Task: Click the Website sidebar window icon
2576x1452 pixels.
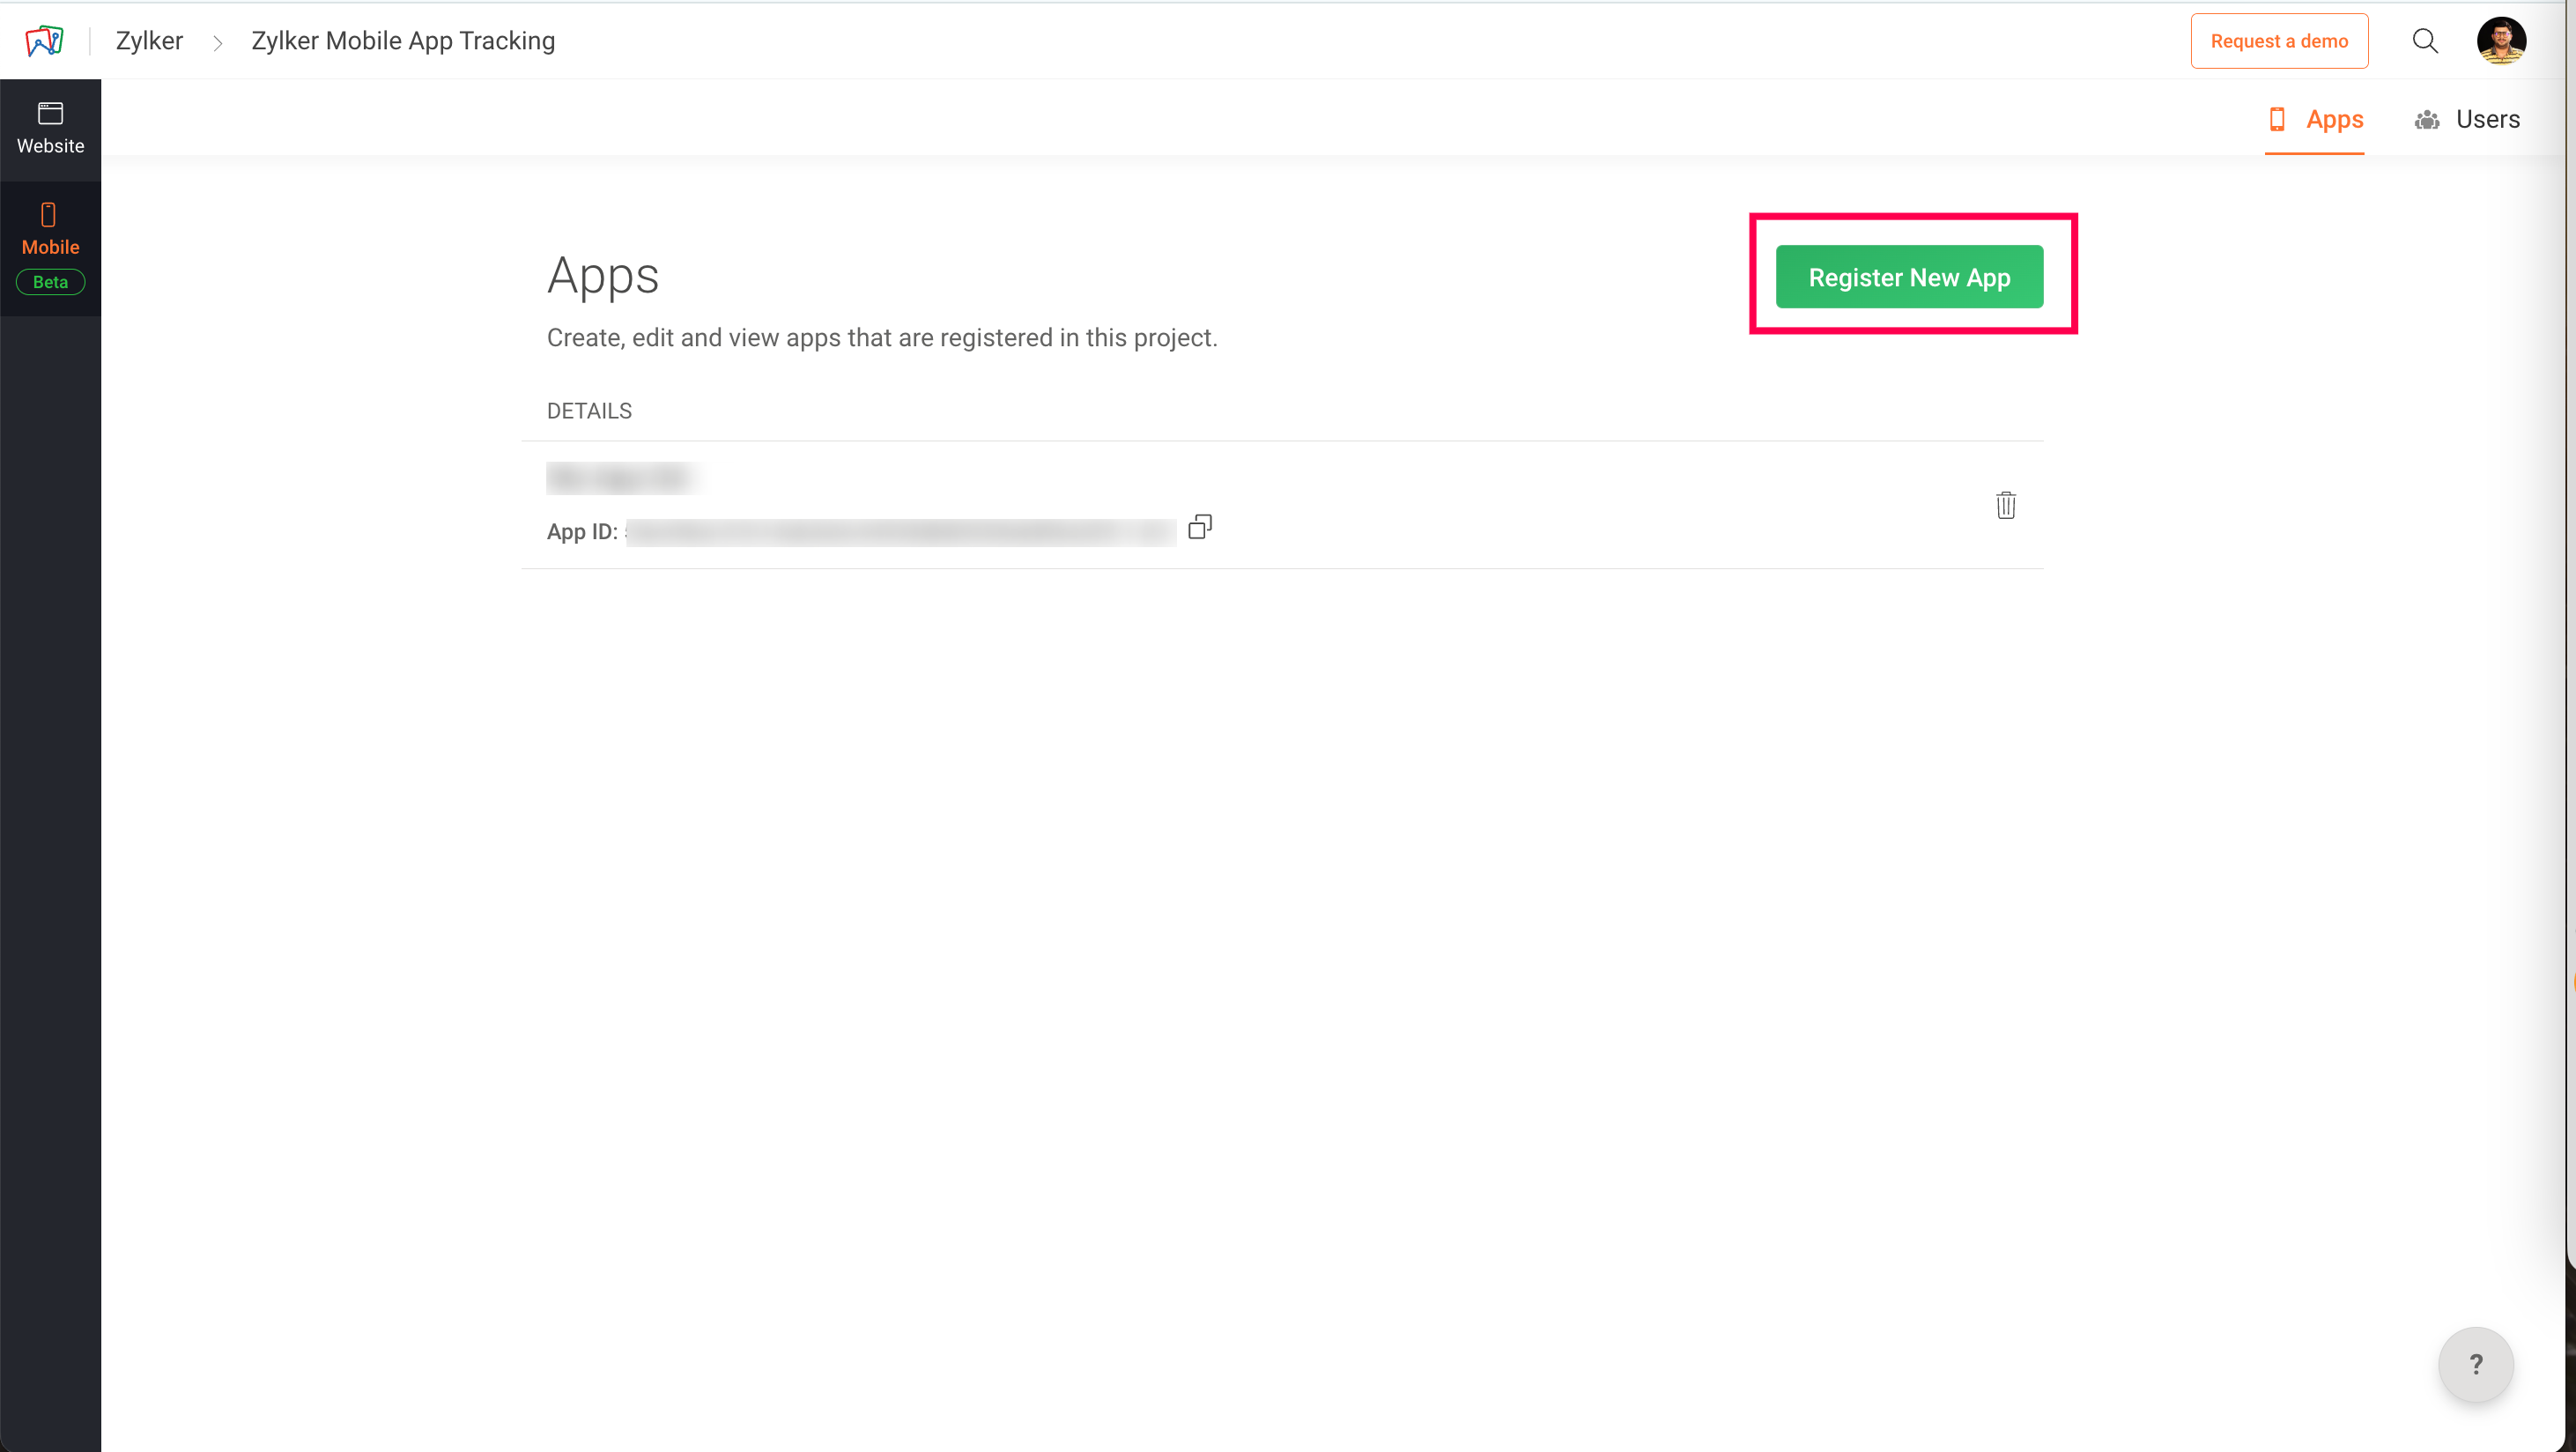Action: (x=50, y=113)
